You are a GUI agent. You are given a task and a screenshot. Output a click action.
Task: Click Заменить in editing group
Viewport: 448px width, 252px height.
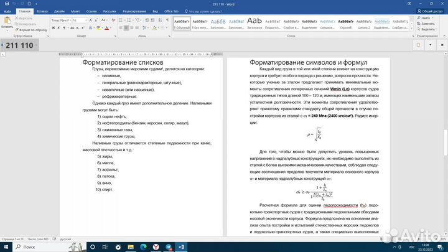click(x=426, y=24)
